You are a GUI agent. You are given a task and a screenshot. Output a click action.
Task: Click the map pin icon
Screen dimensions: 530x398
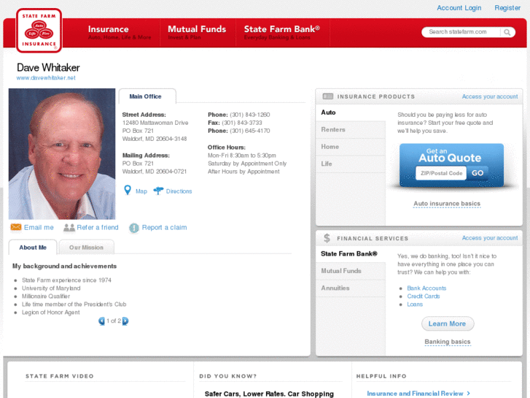click(x=128, y=191)
